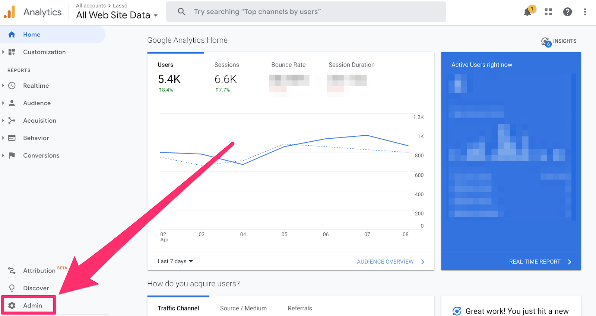Viewport: 596px width, 316px height.
Task: Open the Last 7 days date range dropdown
Action: click(175, 261)
